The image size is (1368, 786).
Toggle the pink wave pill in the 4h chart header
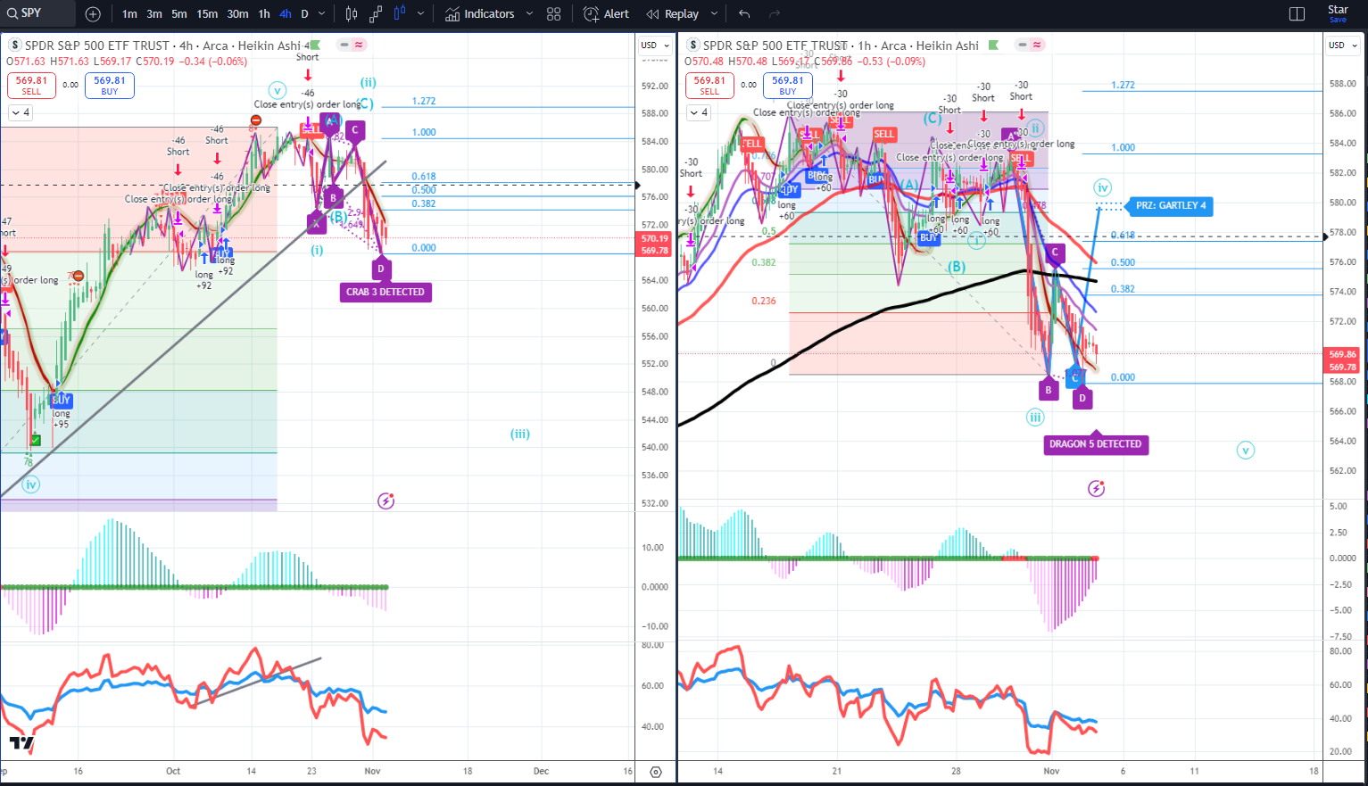point(358,45)
